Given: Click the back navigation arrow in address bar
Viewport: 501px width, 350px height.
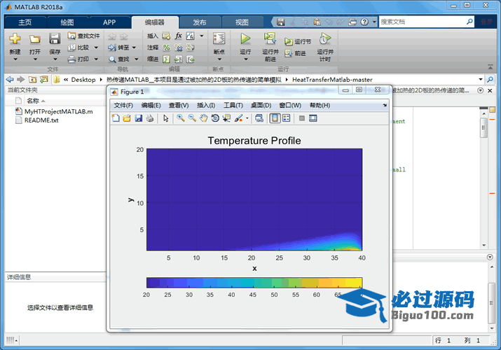Looking at the screenshot, I should [10, 79].
